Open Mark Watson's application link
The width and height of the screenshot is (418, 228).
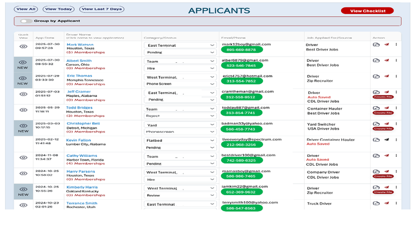(80, 44)
